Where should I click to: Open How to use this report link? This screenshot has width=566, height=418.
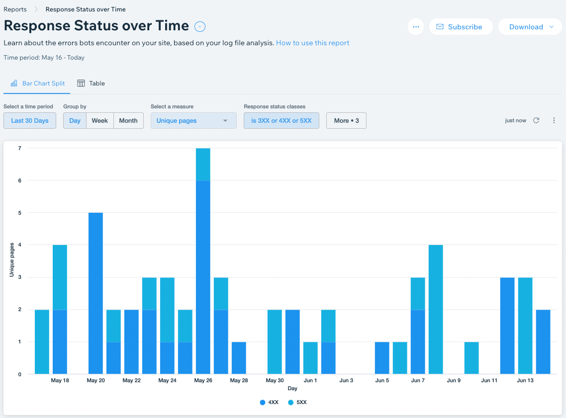pyautogui.click(x=313, y=43)
